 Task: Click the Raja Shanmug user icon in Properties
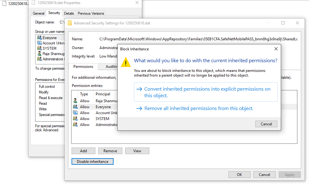click(39, 54)
